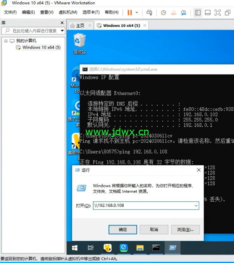Select the 饿了么 desktop shortcut
Image resolution: width=234 pixels, height=263 pixels.
point(74,113)
